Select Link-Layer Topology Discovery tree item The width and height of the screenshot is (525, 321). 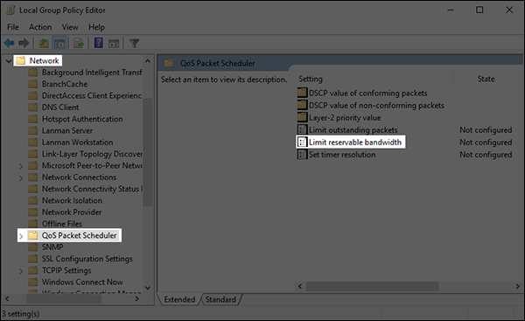coord(92,154)
